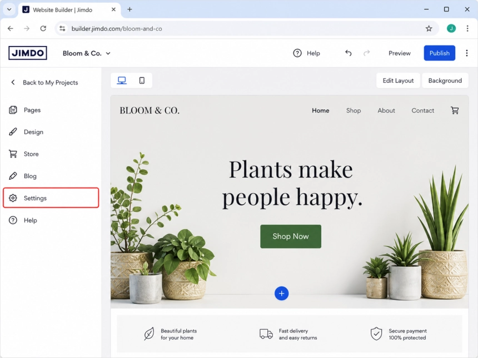478x358 pixels.
Task: Open Design with the paintbrush icon
Action: click(13, 132)
